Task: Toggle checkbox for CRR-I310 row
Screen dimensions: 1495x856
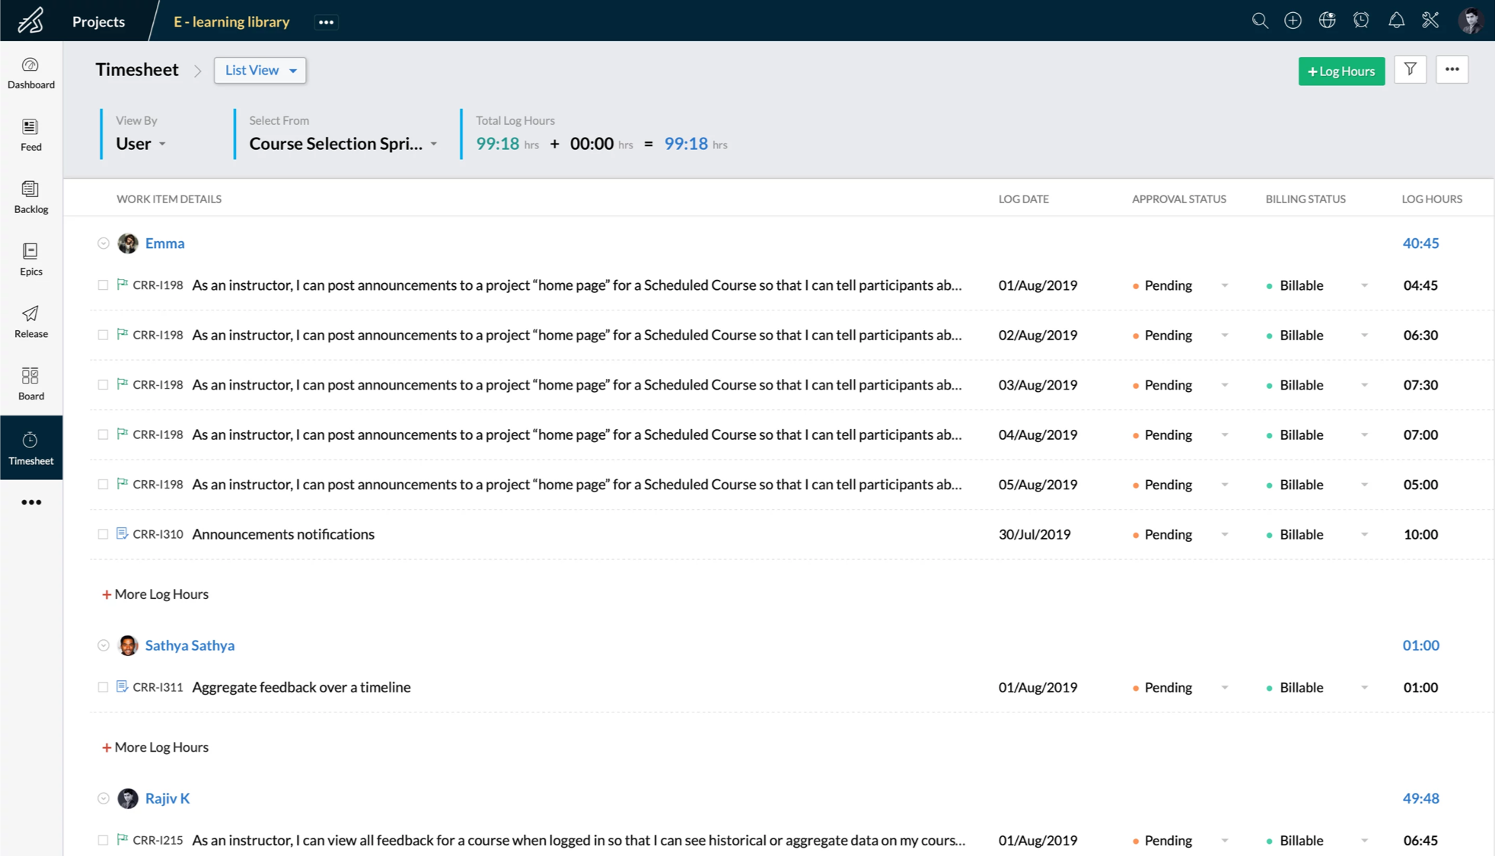Action: [x=102, y=533]
